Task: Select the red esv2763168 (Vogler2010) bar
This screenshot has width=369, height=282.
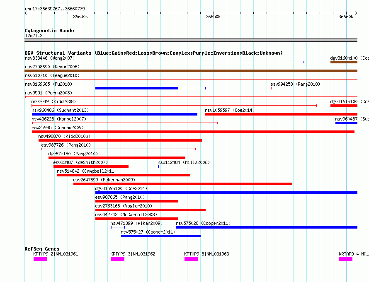Action: 151,210
